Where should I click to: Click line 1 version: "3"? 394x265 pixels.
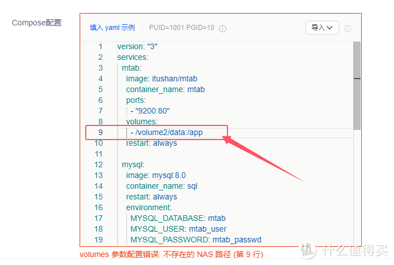click(137, 46)
